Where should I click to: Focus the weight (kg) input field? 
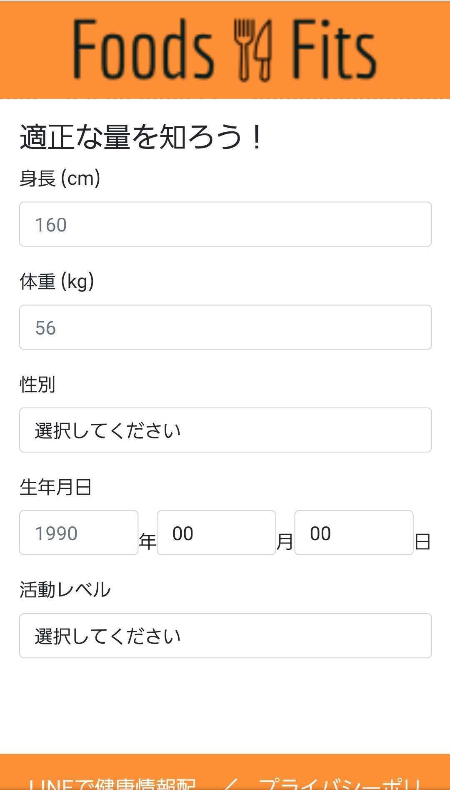point(225,327)
